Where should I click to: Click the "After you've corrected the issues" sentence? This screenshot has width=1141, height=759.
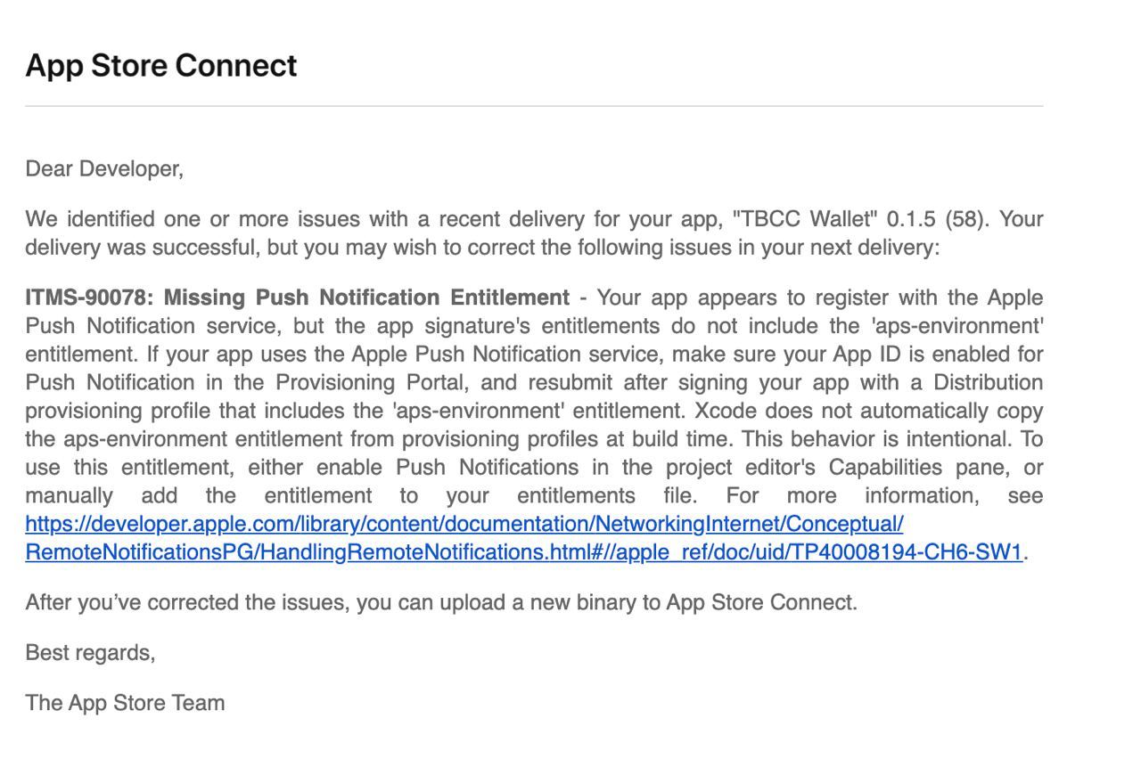pos(441,603)
